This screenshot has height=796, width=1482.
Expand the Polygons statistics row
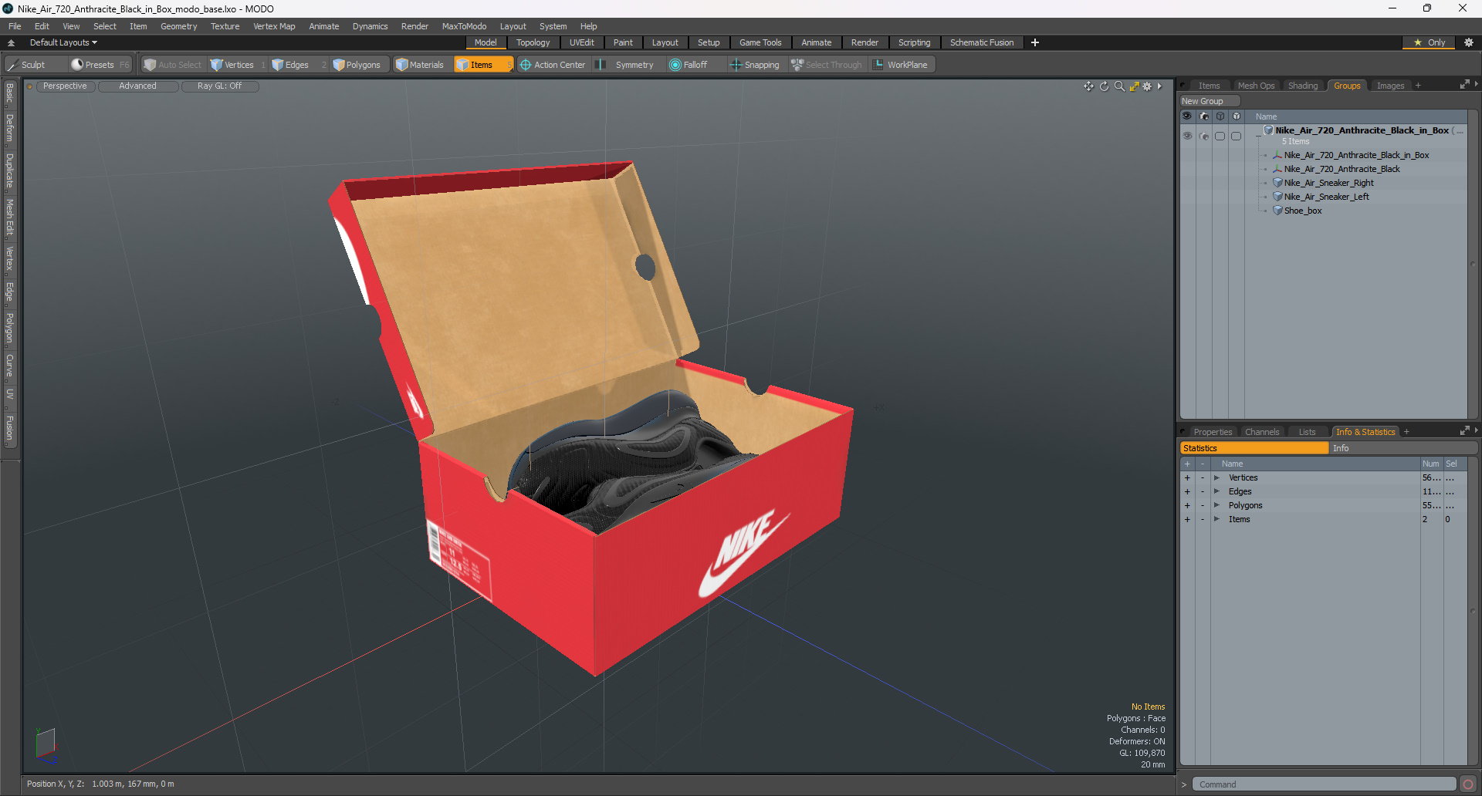tap(1216, 505)
